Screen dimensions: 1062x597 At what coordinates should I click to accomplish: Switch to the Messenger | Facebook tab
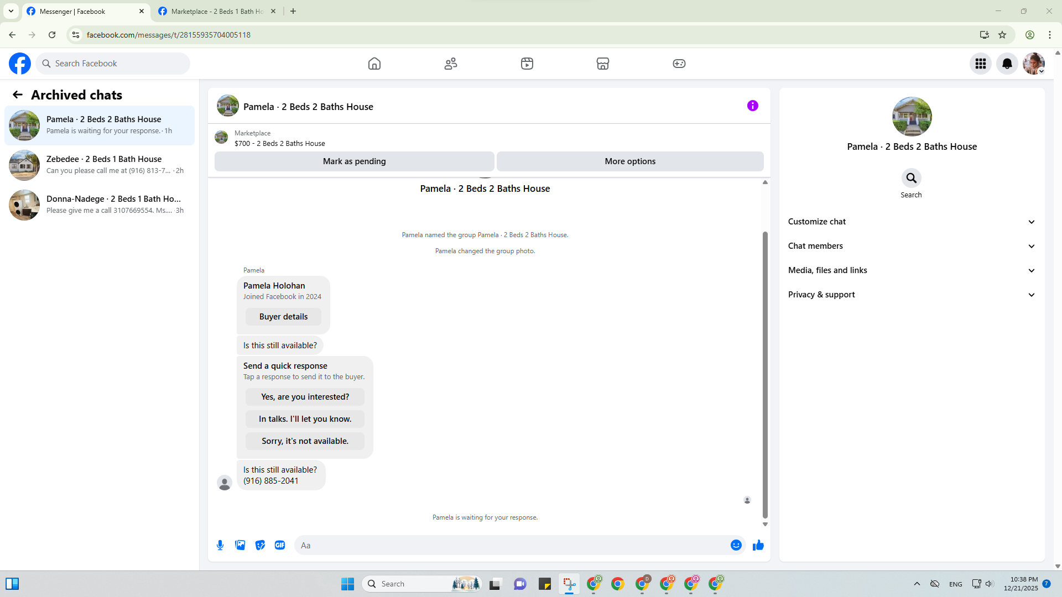(85, 11)
